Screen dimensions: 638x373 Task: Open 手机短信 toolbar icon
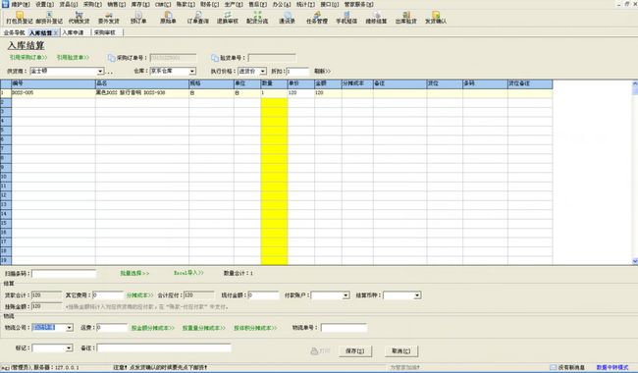tap(346, 18)
